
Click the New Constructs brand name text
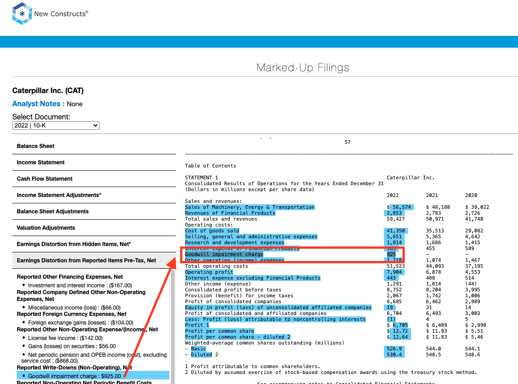[x=61, y=14]
